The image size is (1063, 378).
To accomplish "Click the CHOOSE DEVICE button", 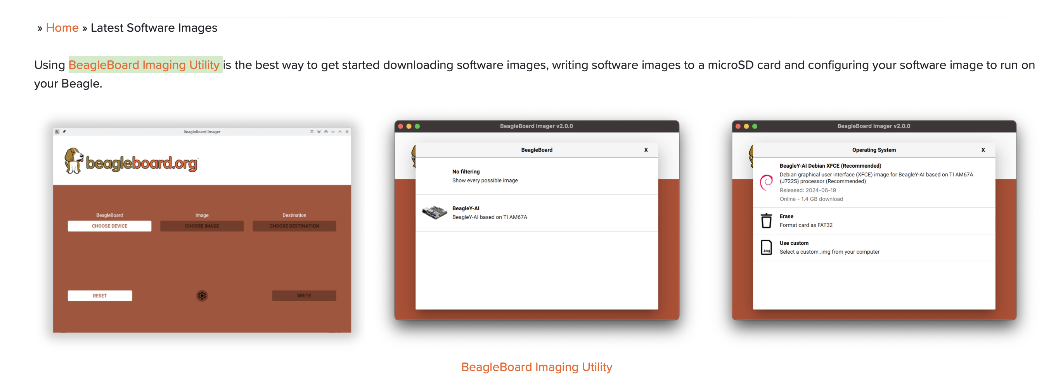I will click(109, 226).
